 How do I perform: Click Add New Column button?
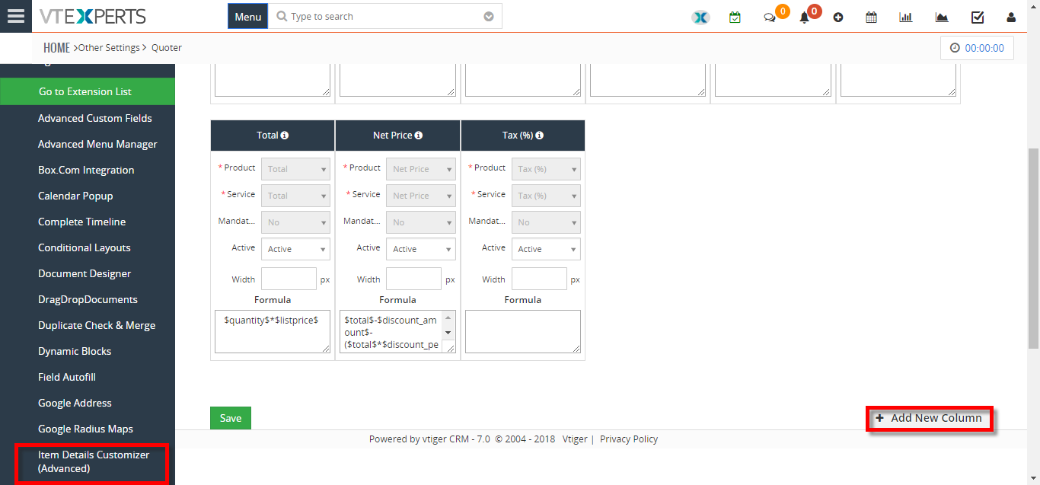930,418
